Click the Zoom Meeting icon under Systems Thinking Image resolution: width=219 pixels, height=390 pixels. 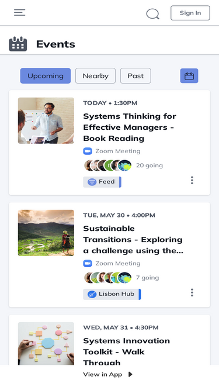click(88, 151)
